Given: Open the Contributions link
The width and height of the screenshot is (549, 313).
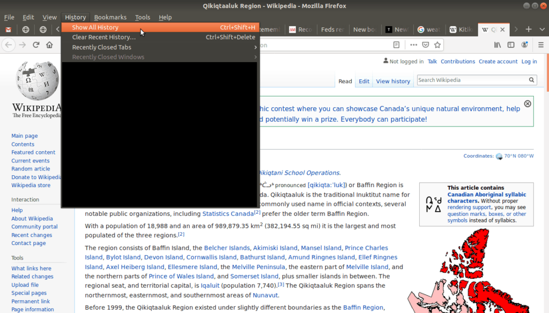Looking at the screenshot, I should point(458,62).
